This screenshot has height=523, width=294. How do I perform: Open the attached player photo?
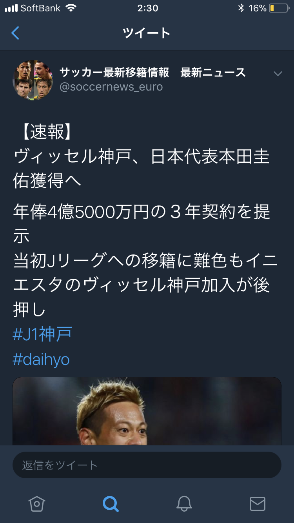point(147,411)
